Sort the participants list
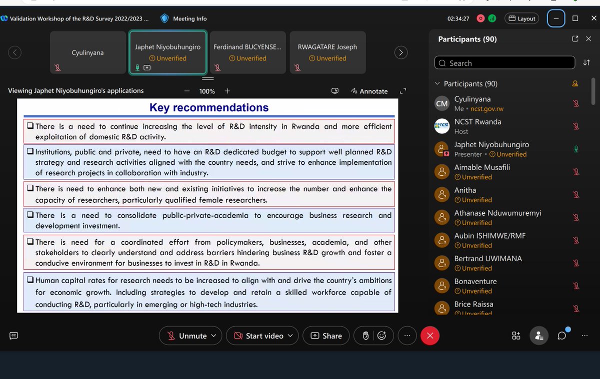 coord(586,63)
